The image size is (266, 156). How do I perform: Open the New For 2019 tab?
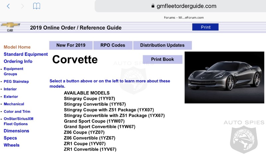pos(71,45)
